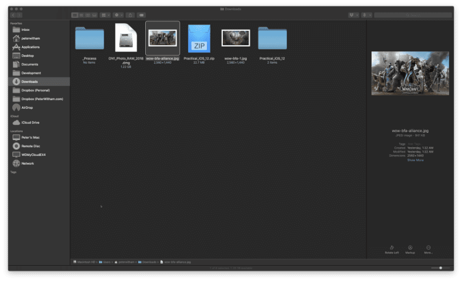Open Applications in the sidebar

(x=39, y=47)
